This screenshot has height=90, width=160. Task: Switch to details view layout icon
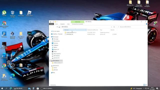click(144, 85)
